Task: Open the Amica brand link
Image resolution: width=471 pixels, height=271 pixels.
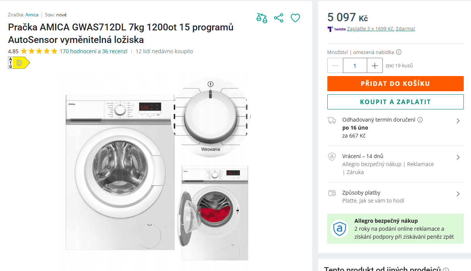Action: pyautogui.click(x=32, y=15)
